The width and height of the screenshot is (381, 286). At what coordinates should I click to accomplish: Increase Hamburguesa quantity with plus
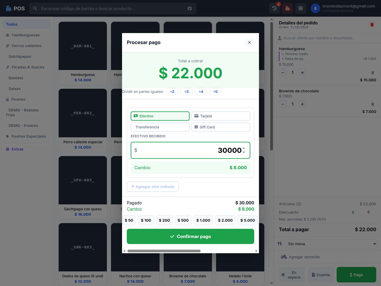[302, 72]
